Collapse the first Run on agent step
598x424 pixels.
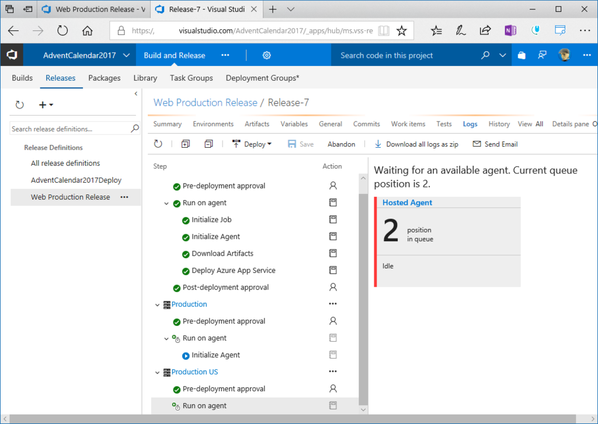coord(166,203)
